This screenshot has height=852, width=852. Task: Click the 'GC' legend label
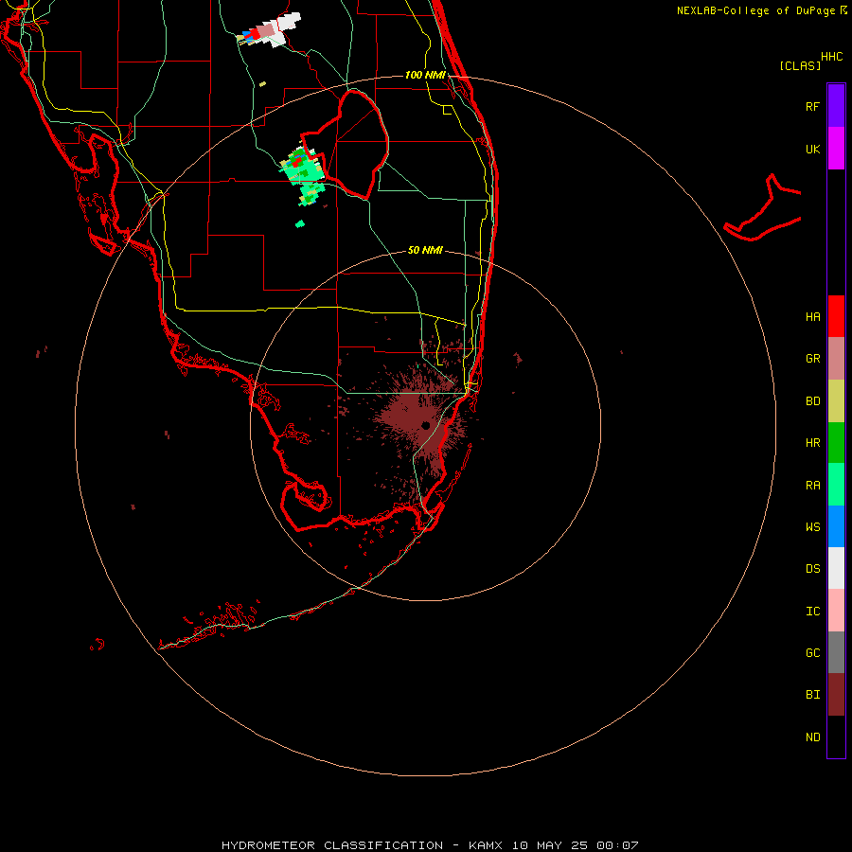pyautogui.click(x=812, y=653)
